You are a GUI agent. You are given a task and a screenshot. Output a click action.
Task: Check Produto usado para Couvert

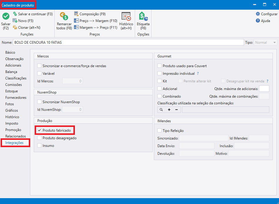(159, 66)
